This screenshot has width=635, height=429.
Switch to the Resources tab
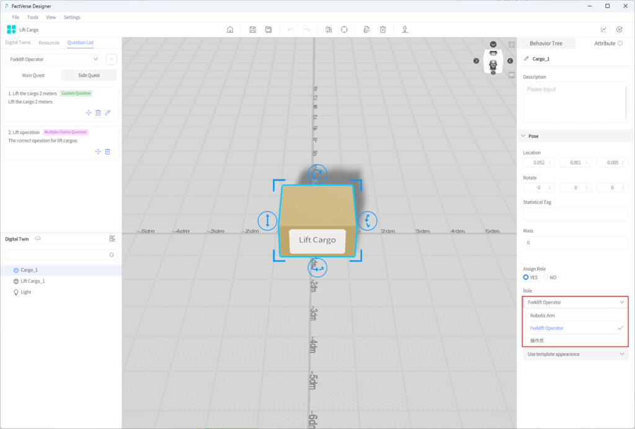point(49,43)
